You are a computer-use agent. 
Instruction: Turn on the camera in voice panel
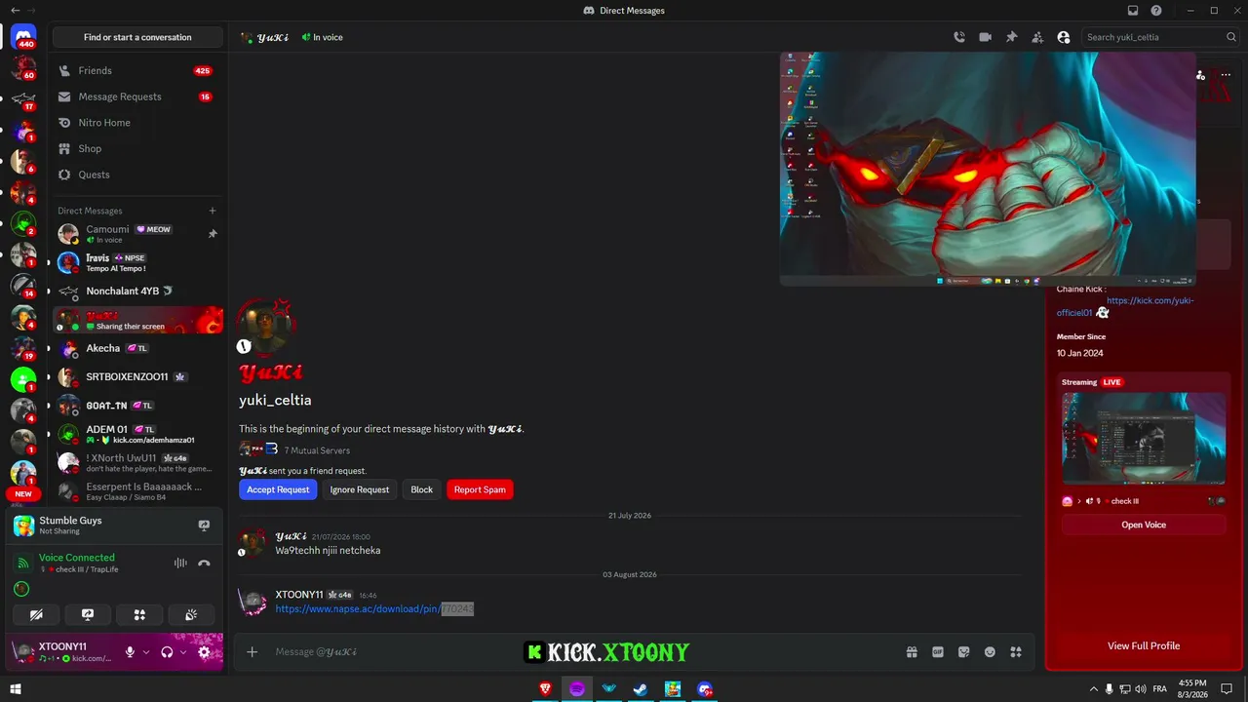pyautogui.click(x=36, y=614)
